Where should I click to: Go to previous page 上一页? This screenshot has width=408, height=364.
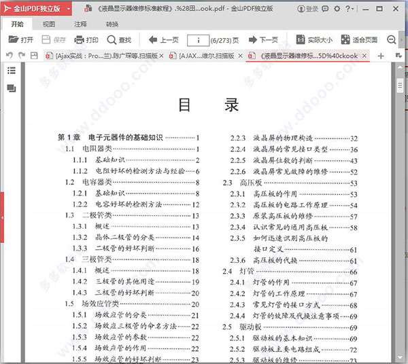tap(164, 40)
